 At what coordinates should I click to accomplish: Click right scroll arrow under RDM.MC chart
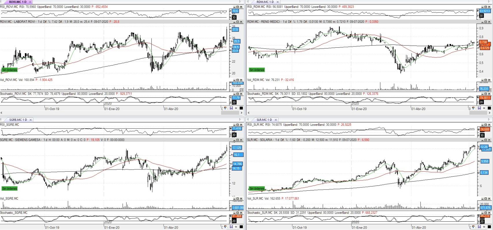489,113
